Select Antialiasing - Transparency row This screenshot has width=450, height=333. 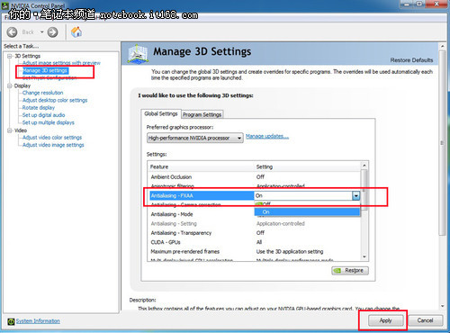[x=255, y=233]
